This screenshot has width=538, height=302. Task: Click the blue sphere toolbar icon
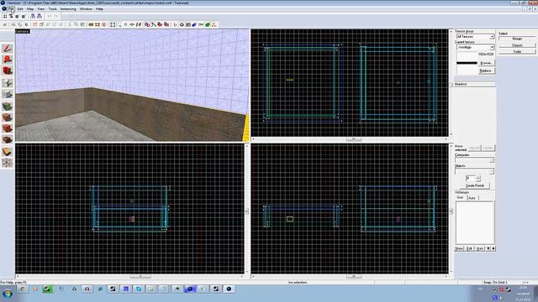tap(194, 24)
